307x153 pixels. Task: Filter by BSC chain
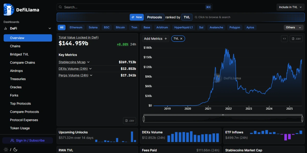tap(107, 27)
